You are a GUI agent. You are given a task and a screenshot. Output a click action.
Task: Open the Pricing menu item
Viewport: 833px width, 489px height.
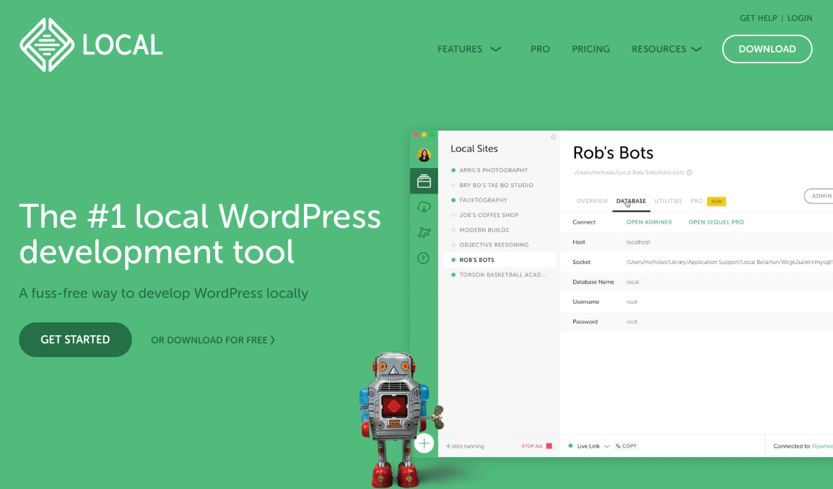pos(590,49)
